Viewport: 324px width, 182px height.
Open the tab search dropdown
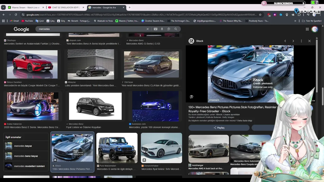[3, 8]
